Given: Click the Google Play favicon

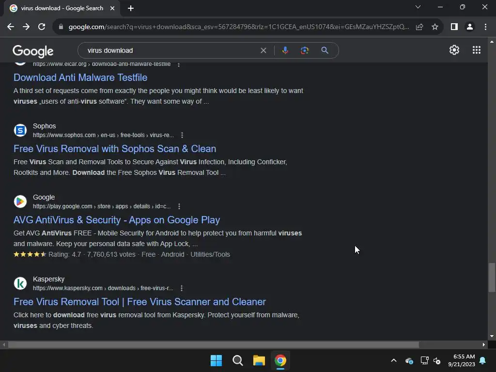Looking at the screenshot, I should click(20, 201).
